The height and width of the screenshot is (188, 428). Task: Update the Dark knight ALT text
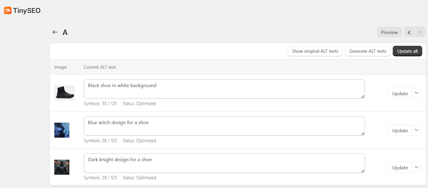coord(400,167)
